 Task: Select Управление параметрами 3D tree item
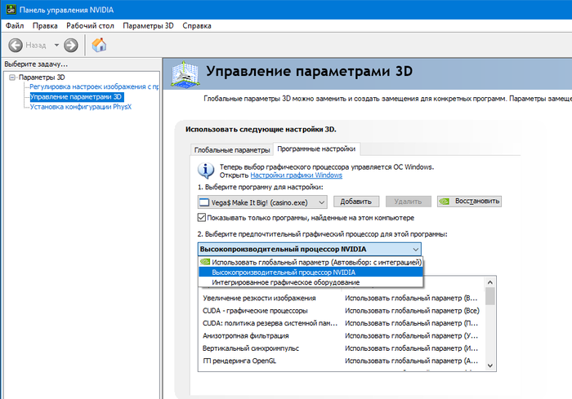point(76,97)
